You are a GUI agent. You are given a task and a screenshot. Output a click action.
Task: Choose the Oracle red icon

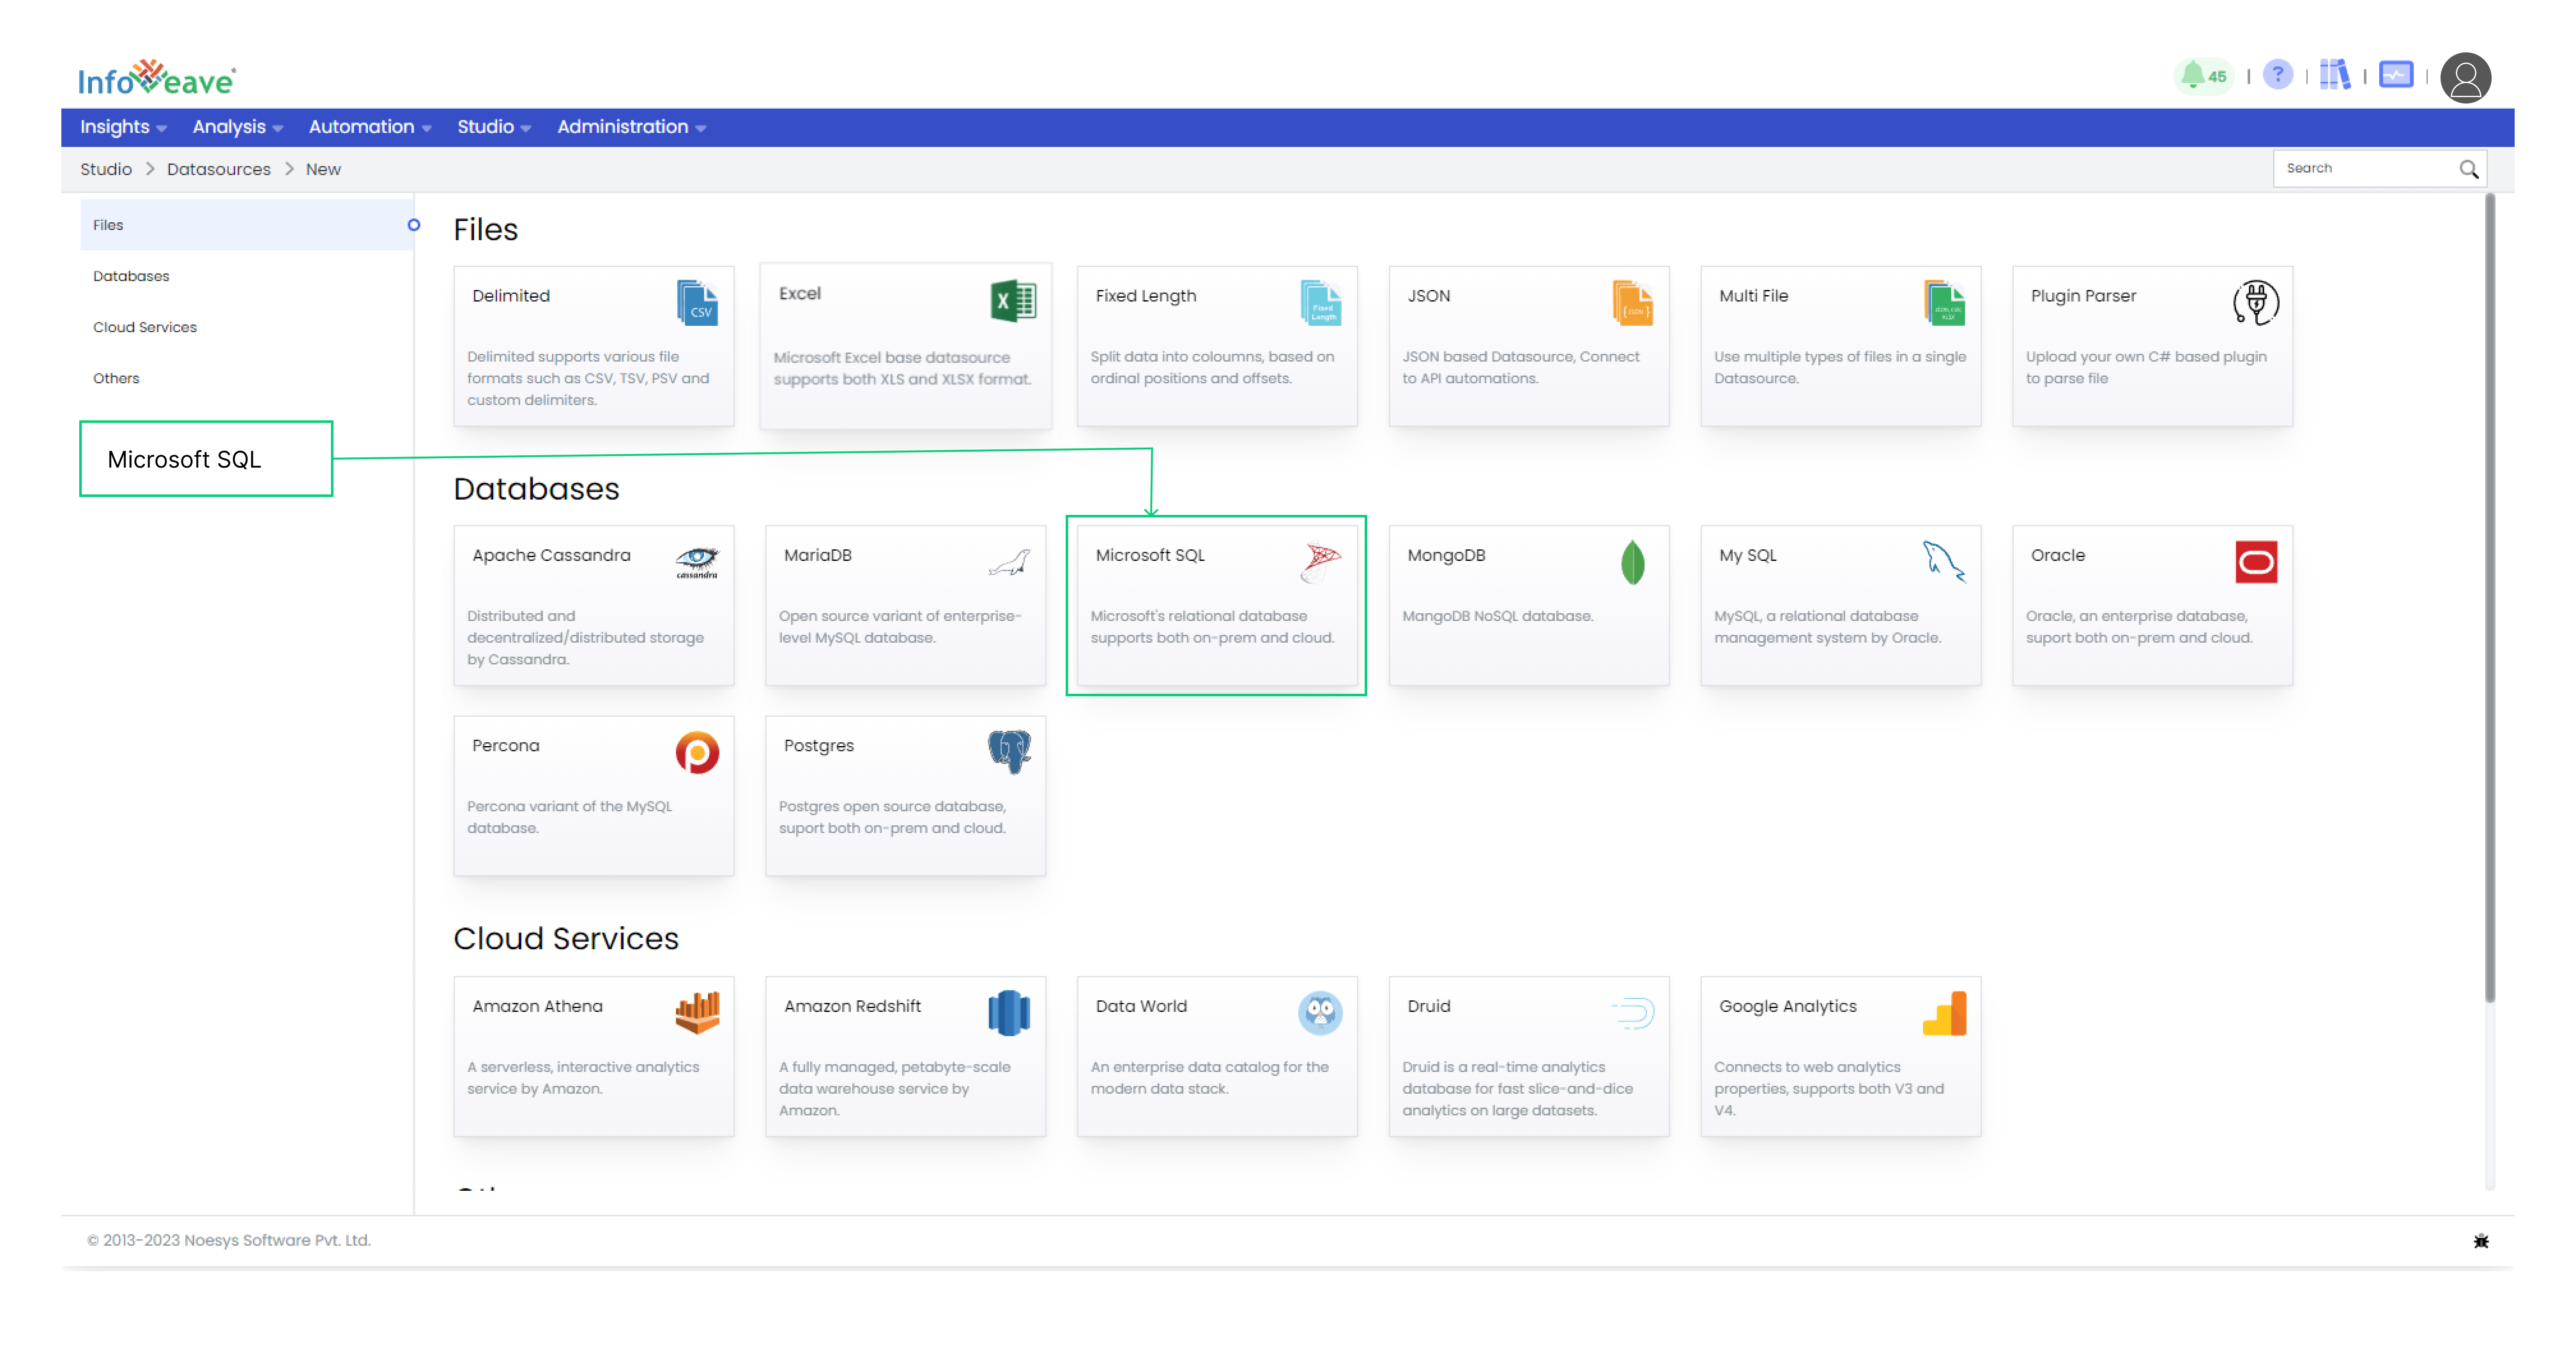point(2256,562)
